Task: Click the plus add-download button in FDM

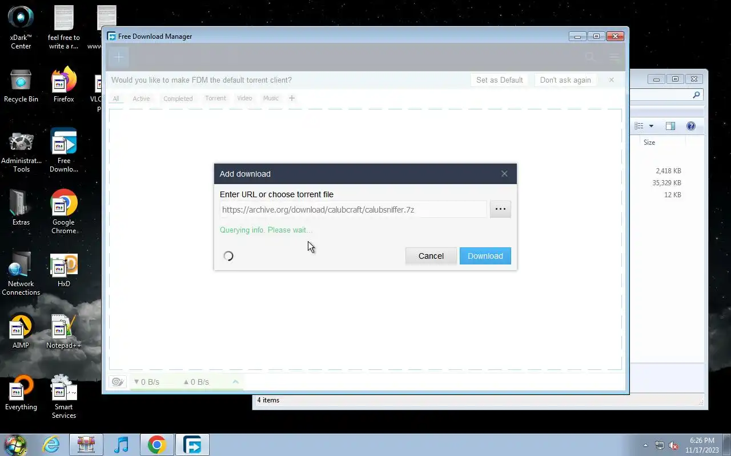Action: pyautogui.click(x=119, y=57)
